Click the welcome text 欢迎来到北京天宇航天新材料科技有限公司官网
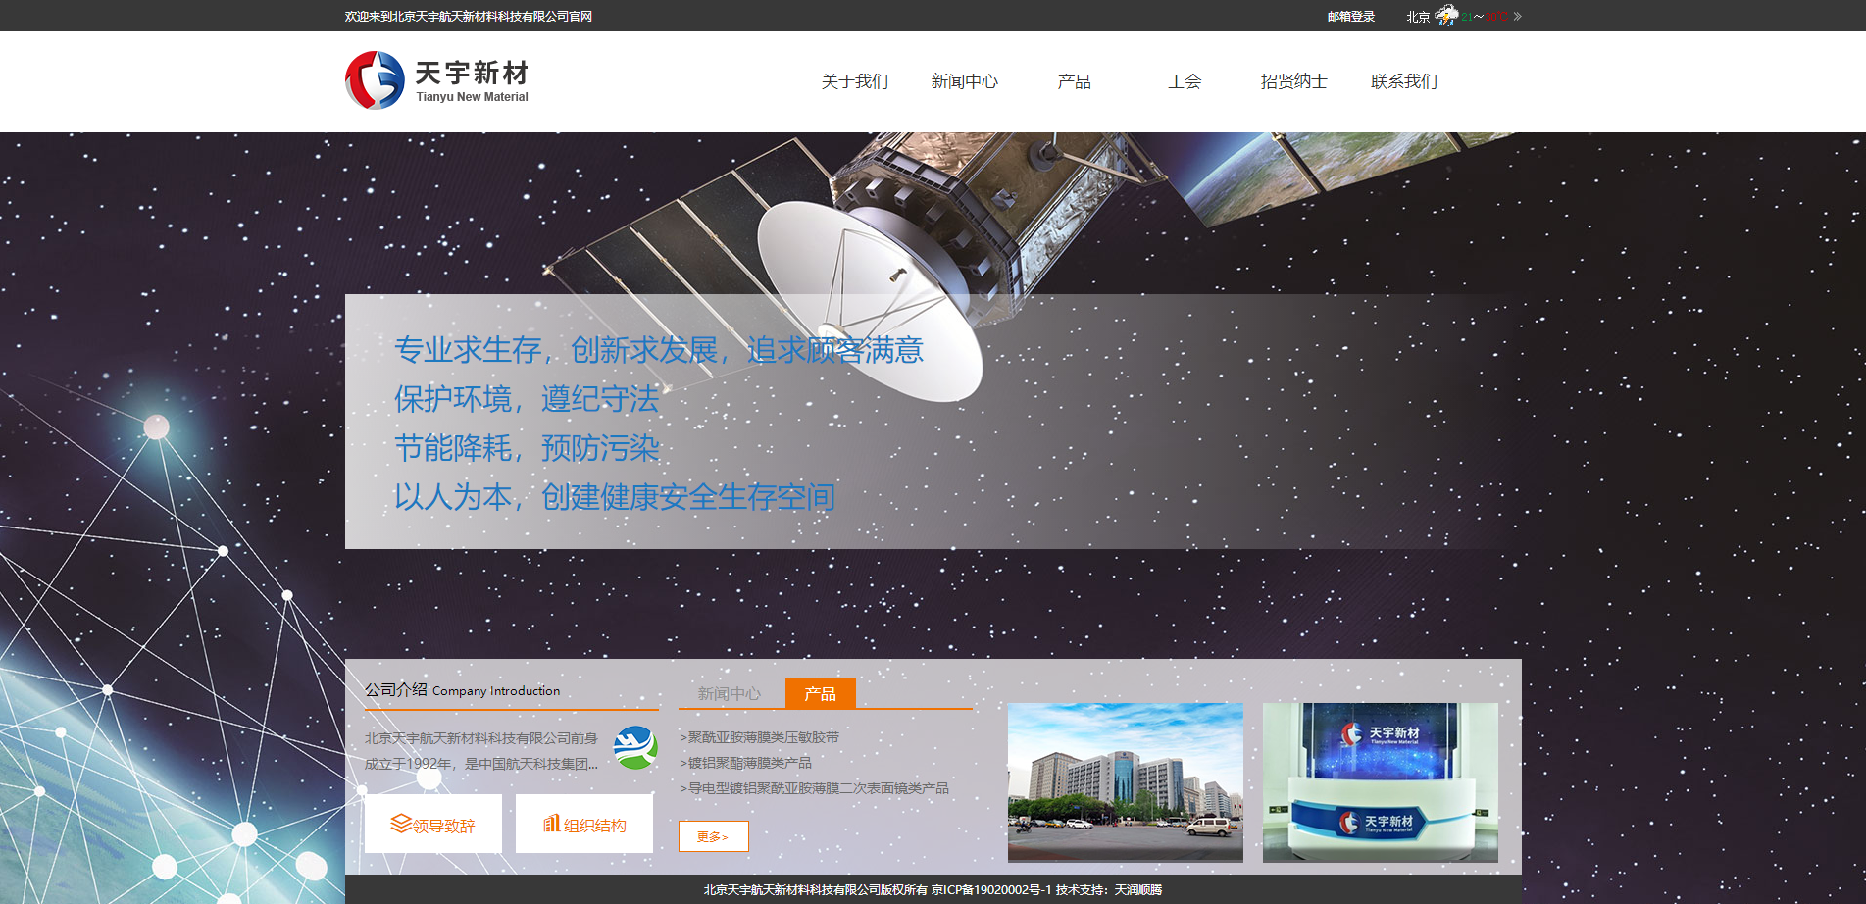Viewport: 1866px width, 904px height. pos(469,17)
